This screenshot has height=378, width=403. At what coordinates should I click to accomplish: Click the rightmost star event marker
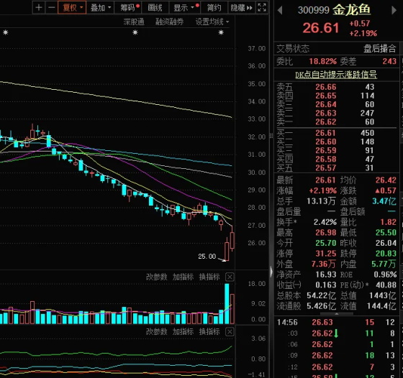point(221,32)
